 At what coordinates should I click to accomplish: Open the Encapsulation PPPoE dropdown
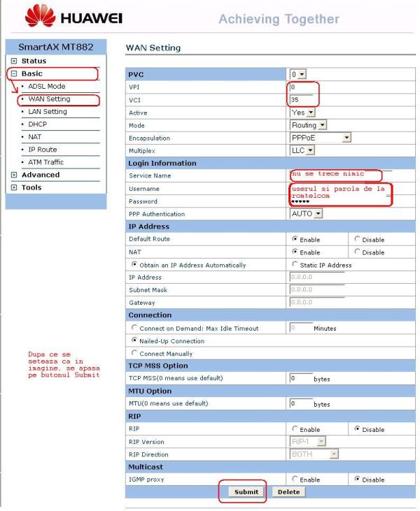(x=321, y=138)
